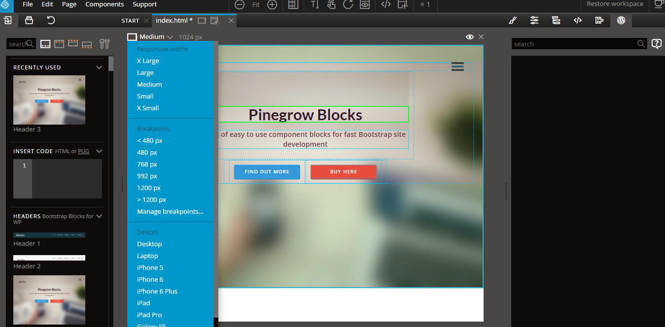Click the zoom out minus icon
The width and height of the screenshot is (665, 327).
240,4
